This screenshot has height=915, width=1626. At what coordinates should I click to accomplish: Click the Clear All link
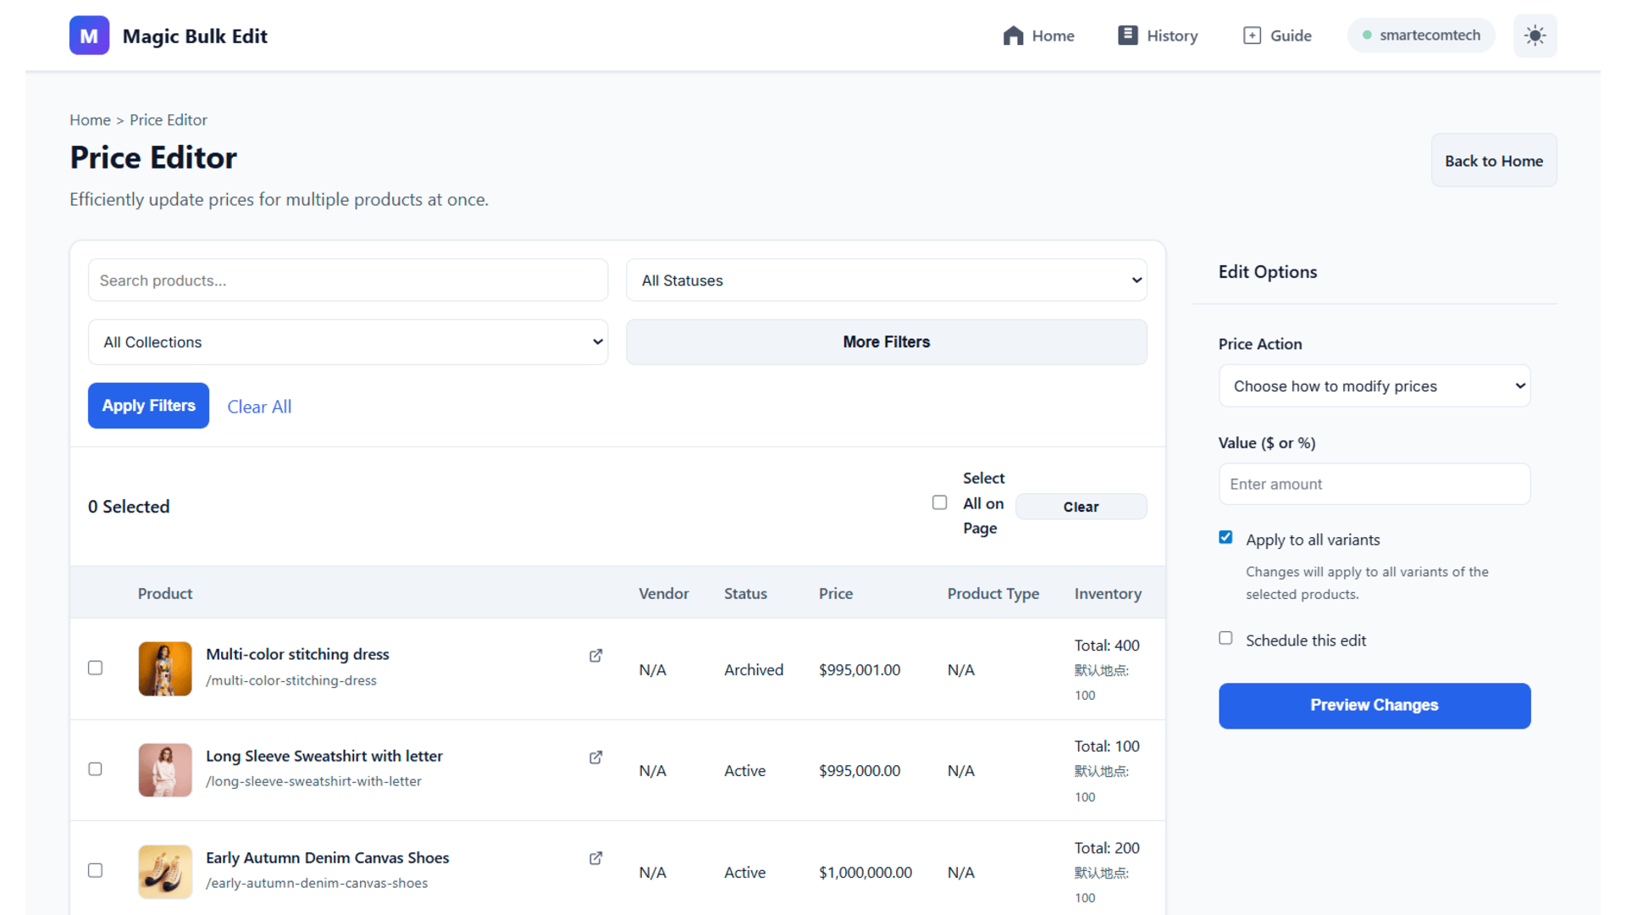pyautogui.click(x=259, y=407)
